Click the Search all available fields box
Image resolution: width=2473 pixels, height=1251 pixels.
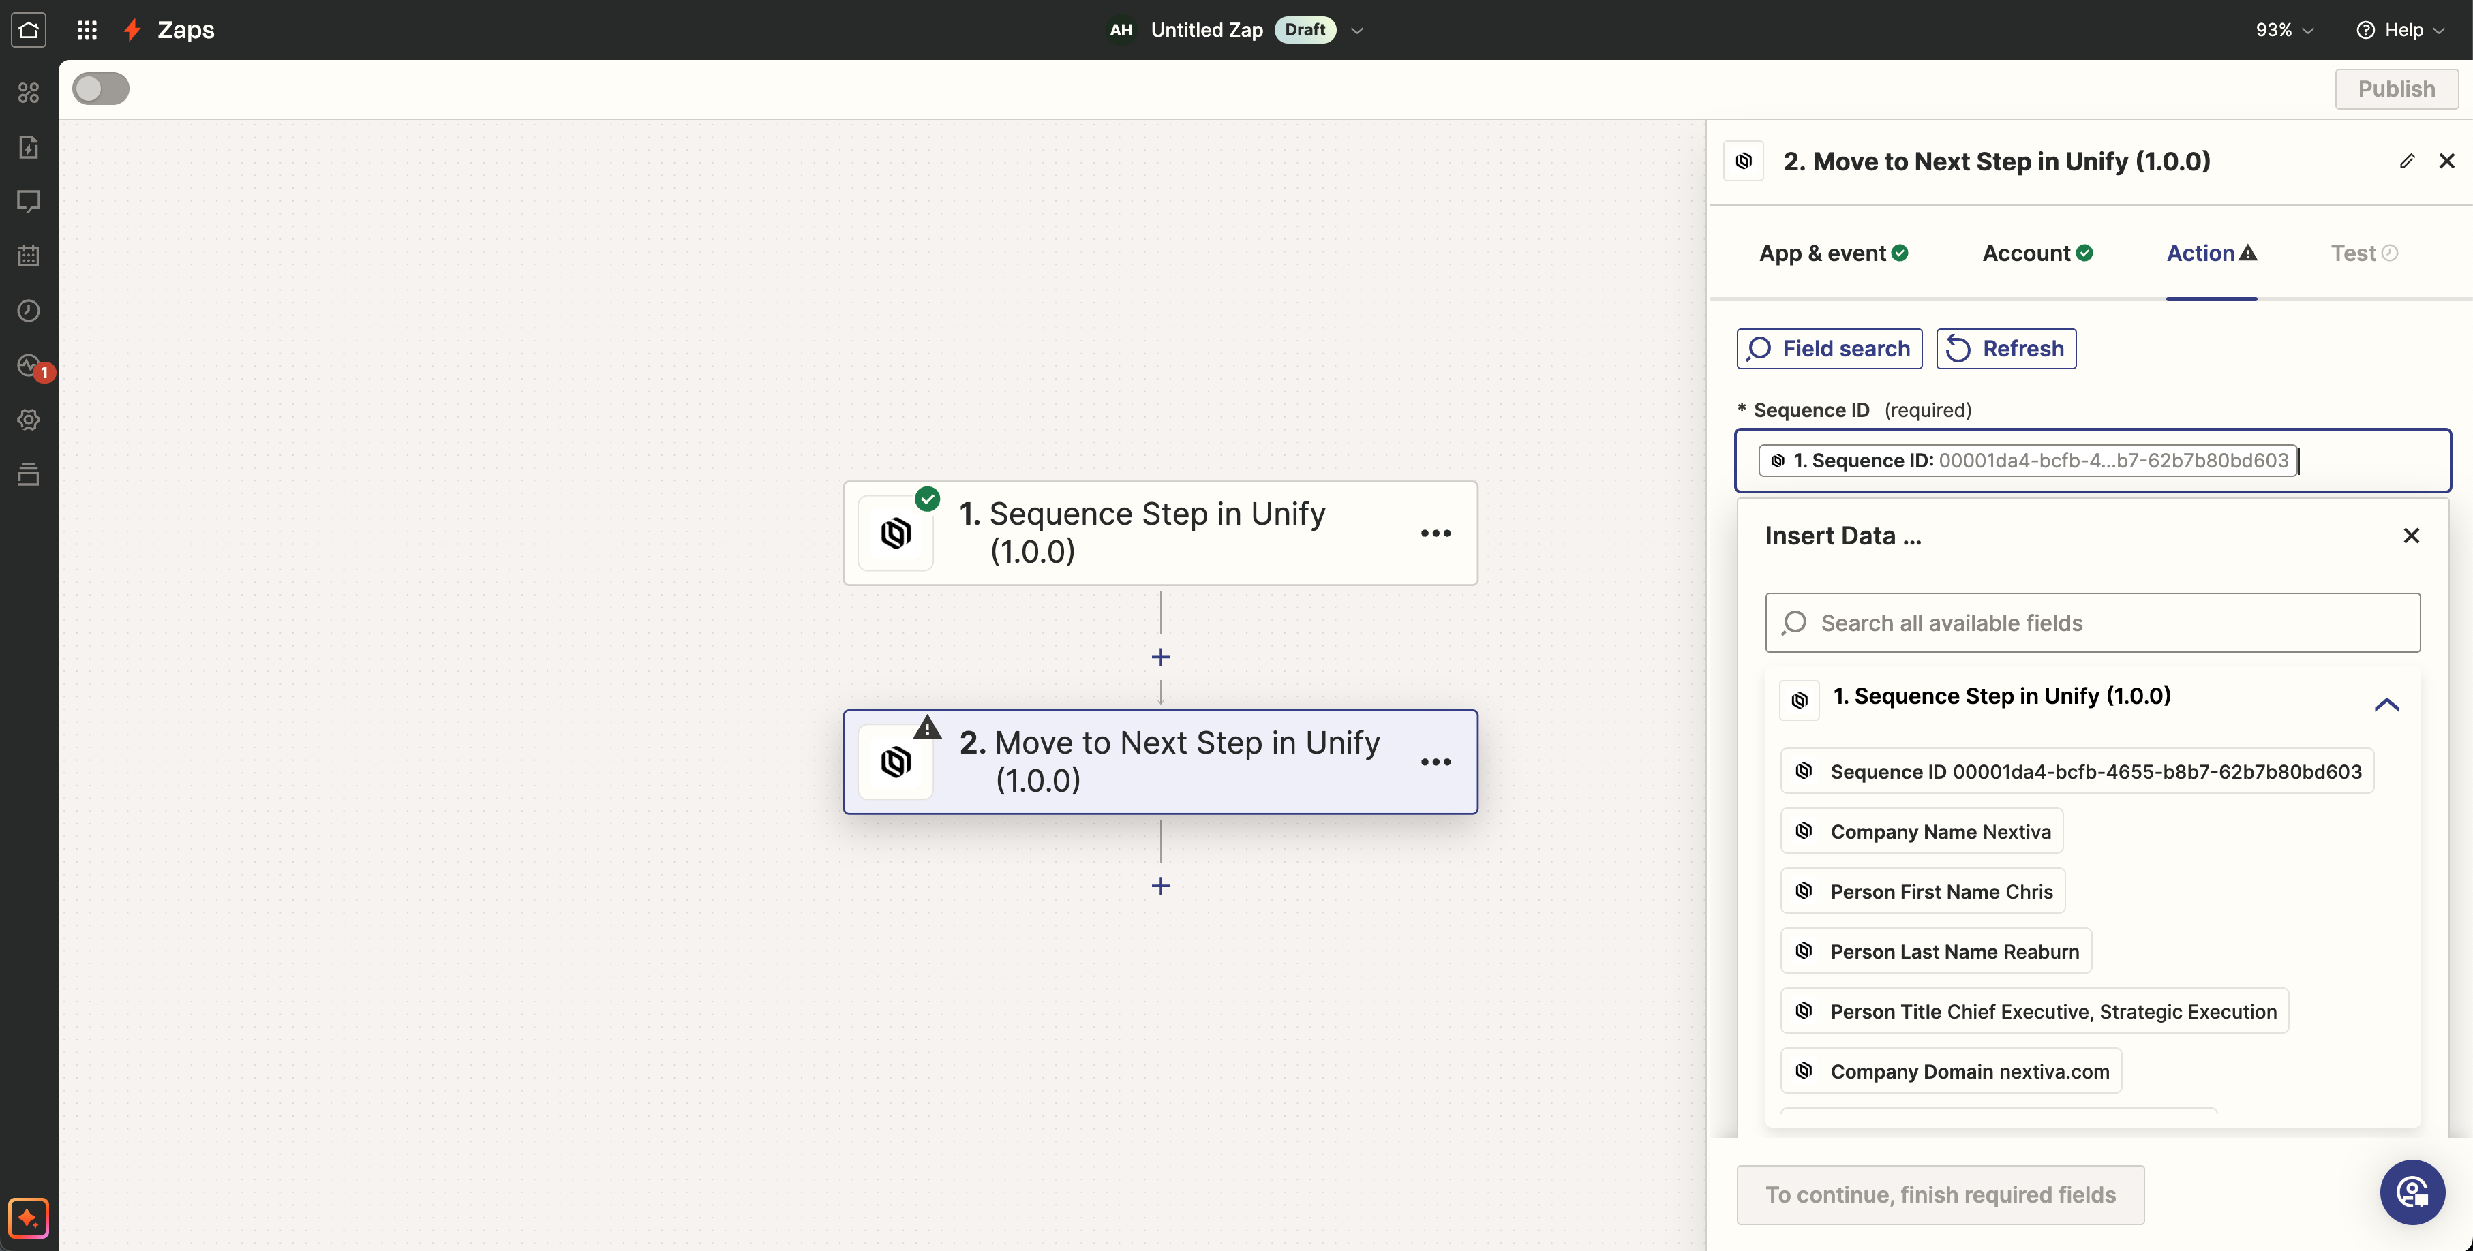[x=2092, y=623]
